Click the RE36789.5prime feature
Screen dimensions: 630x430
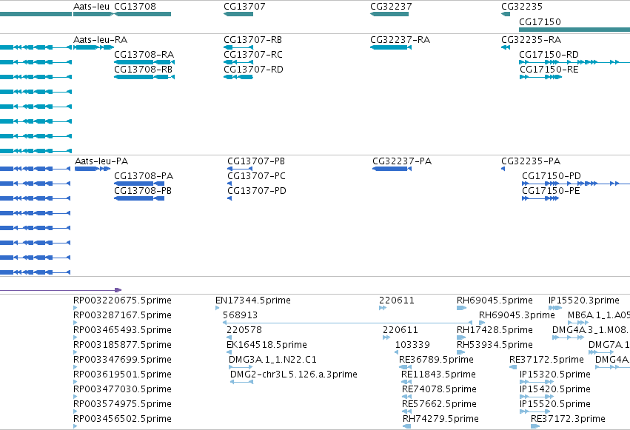[436, 360]
